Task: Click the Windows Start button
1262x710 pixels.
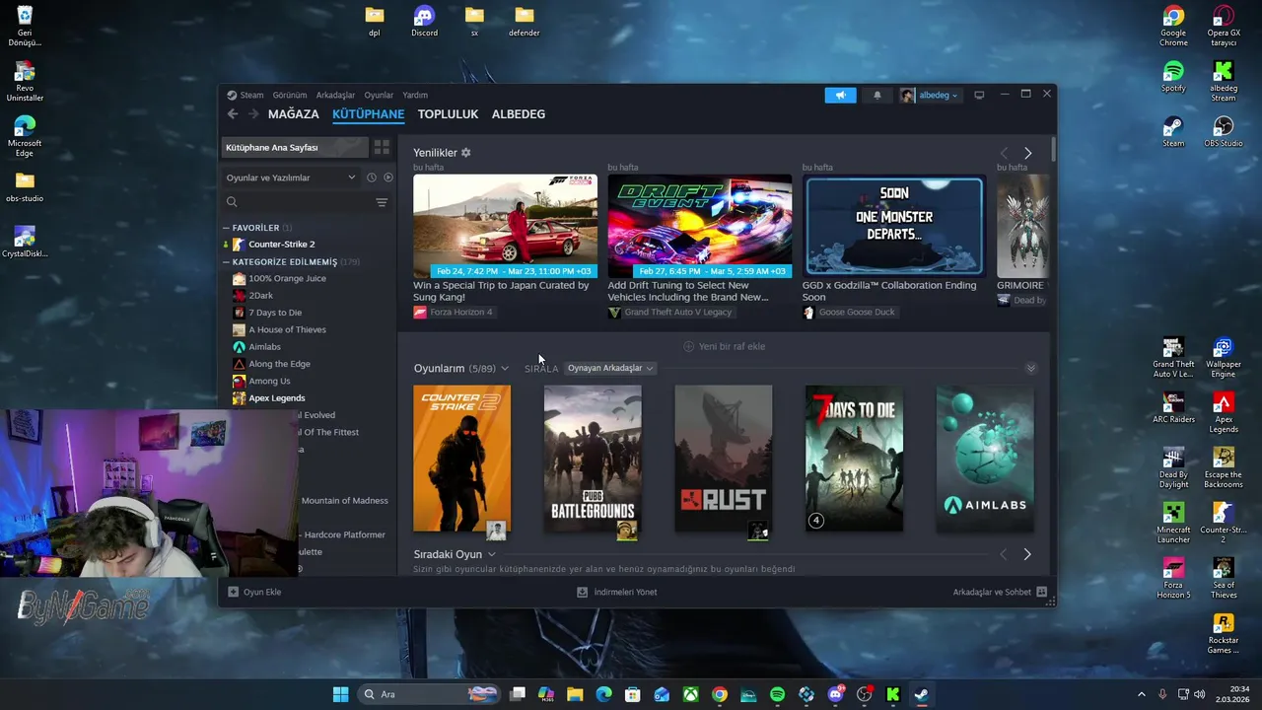Action: pos(340,694)
